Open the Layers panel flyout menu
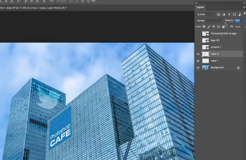 tap(244, 7)
